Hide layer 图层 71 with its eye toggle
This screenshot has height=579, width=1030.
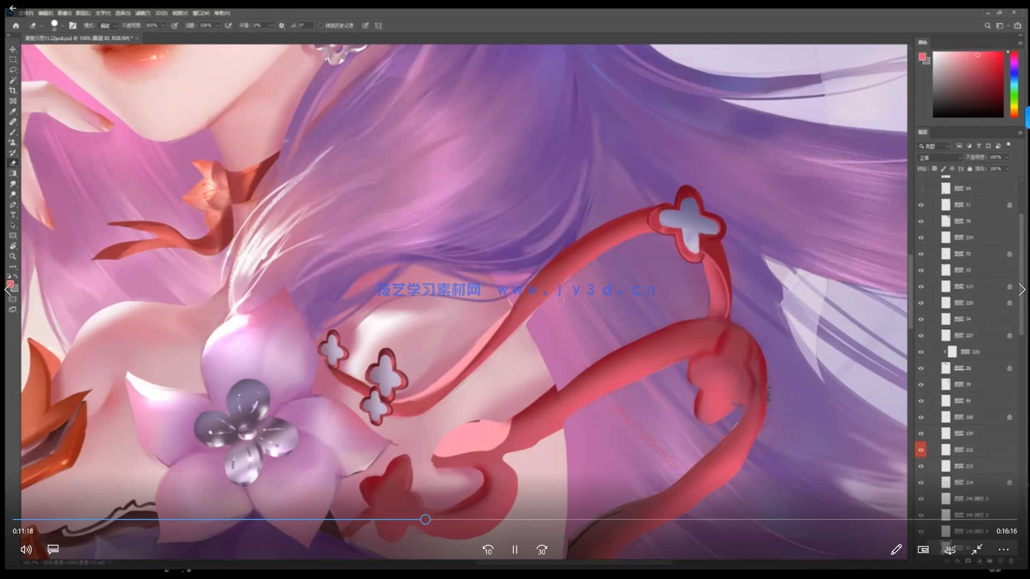click(921, 205)
